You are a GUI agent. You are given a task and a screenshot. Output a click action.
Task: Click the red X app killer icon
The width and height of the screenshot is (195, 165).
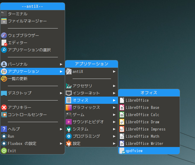[4, 107]
